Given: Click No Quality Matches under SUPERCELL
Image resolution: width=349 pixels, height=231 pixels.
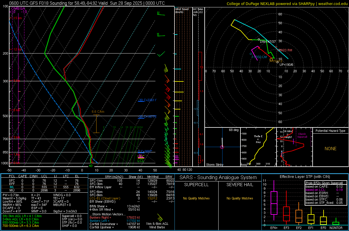Looking at the screenshot, I should [196, 198].
